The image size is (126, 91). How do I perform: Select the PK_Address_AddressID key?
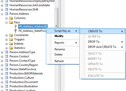[33, 26]
